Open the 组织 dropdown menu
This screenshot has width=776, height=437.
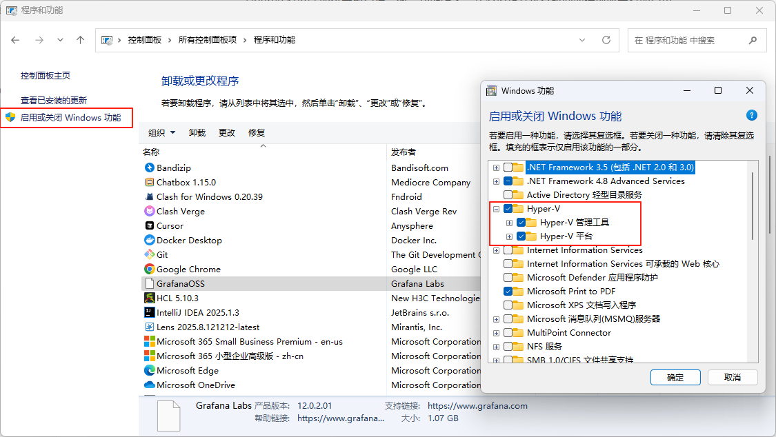pos(162,133)
